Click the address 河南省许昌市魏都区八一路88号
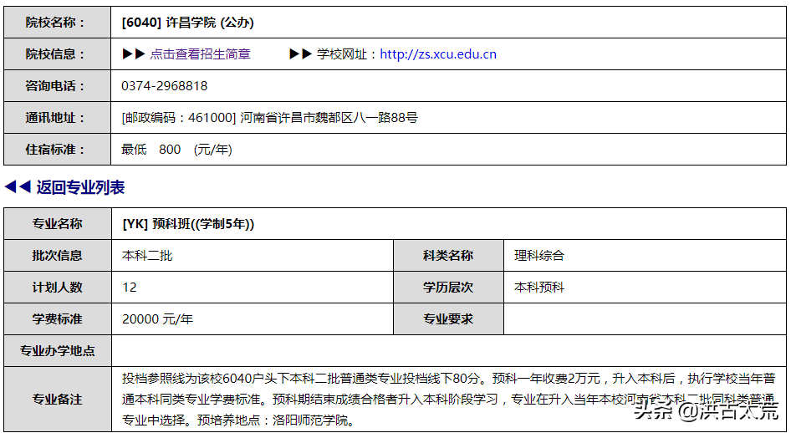The image size is (791, 433). (x=329, y=118)
